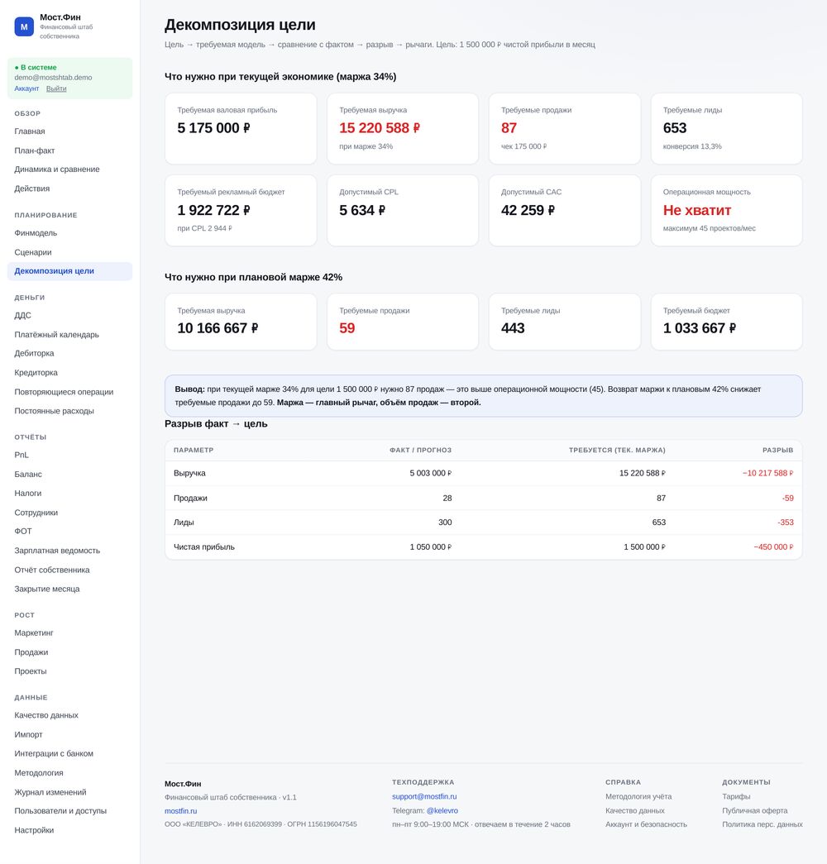Click the Выйти logout link
827x864 pixels.
(56, 88)
